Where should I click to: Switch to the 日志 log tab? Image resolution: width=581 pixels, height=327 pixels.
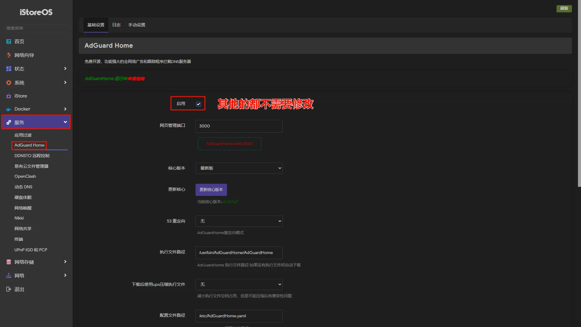[x=116, y=25]
